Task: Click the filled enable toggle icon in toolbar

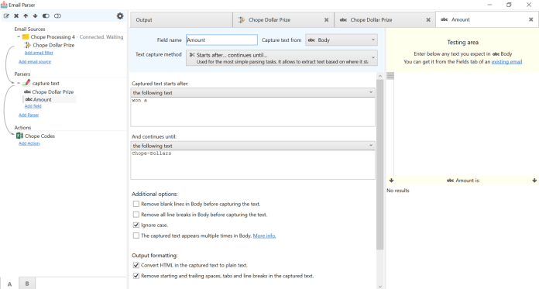Action: (x=46, y=15)
